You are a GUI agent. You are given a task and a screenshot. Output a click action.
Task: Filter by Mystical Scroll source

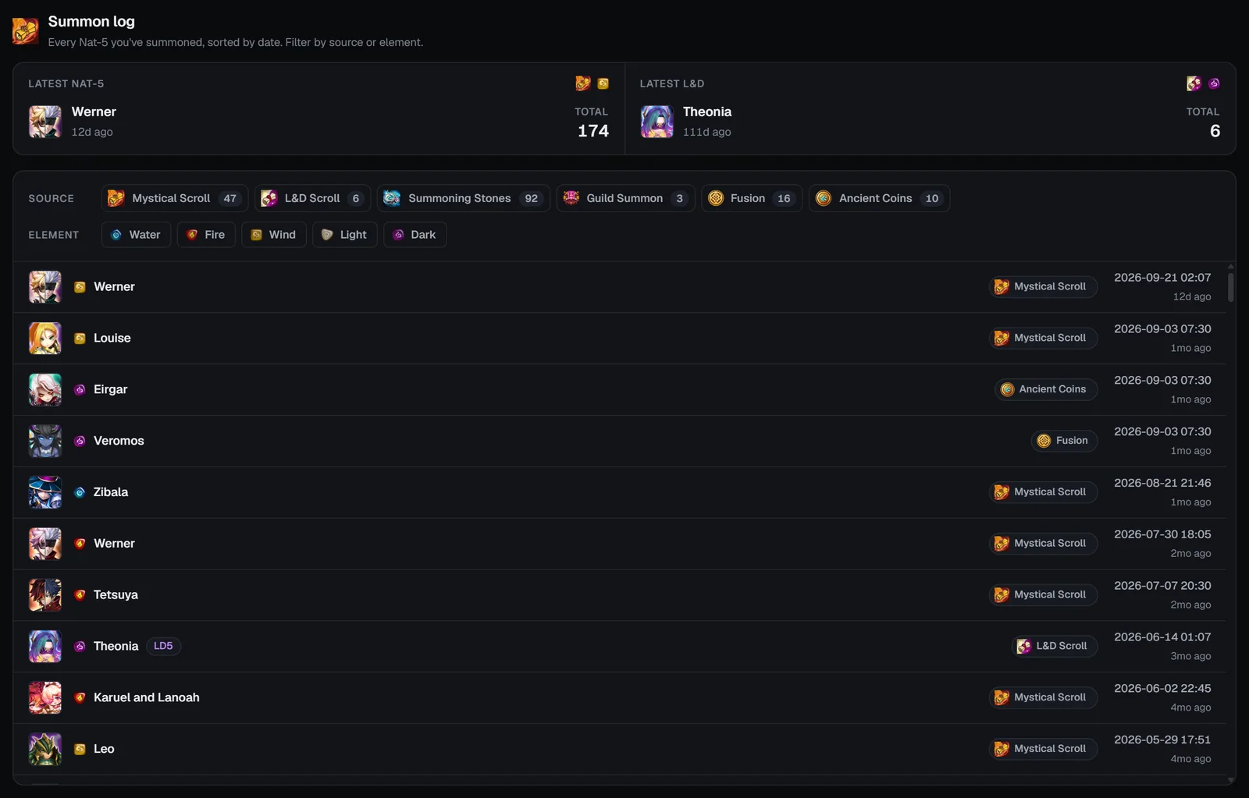pos(175,198)
